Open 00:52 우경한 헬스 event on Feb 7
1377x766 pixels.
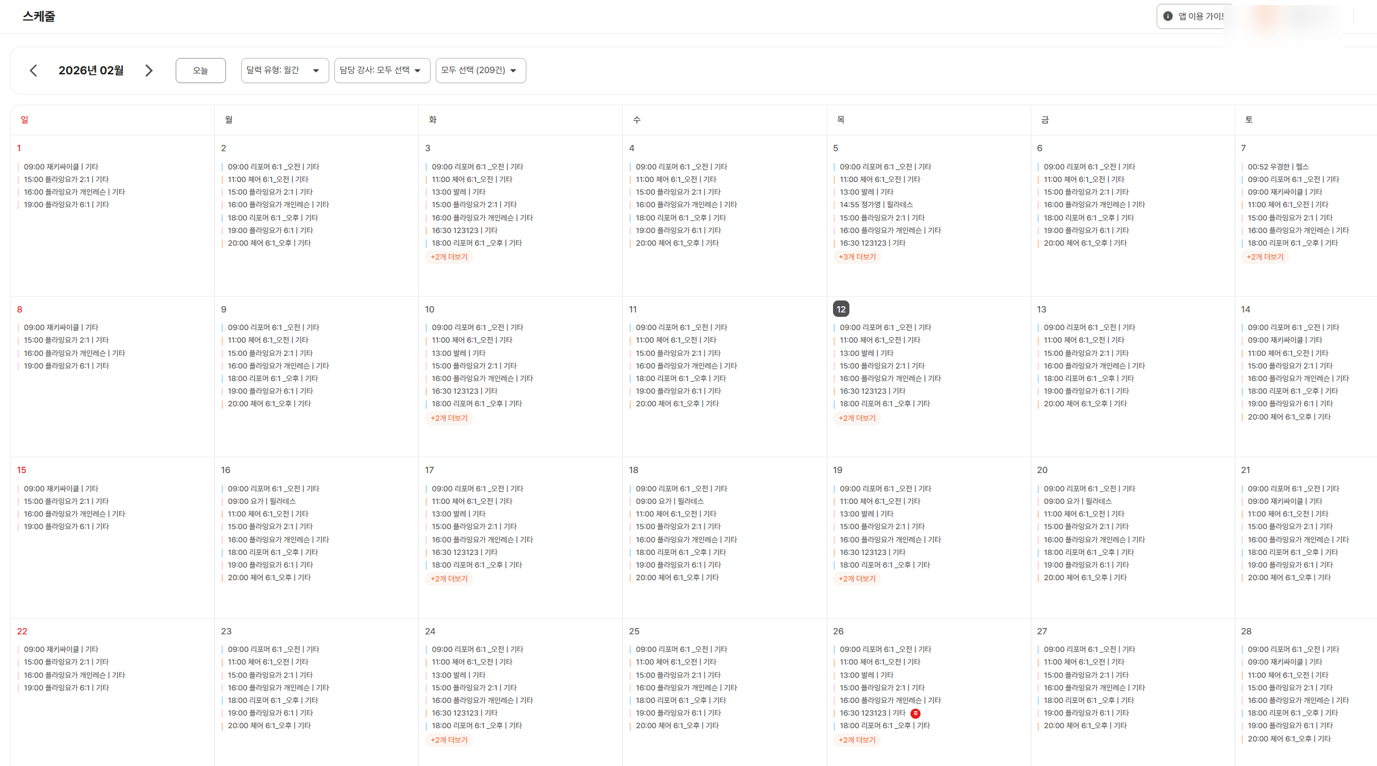(x=1278, y=167)
